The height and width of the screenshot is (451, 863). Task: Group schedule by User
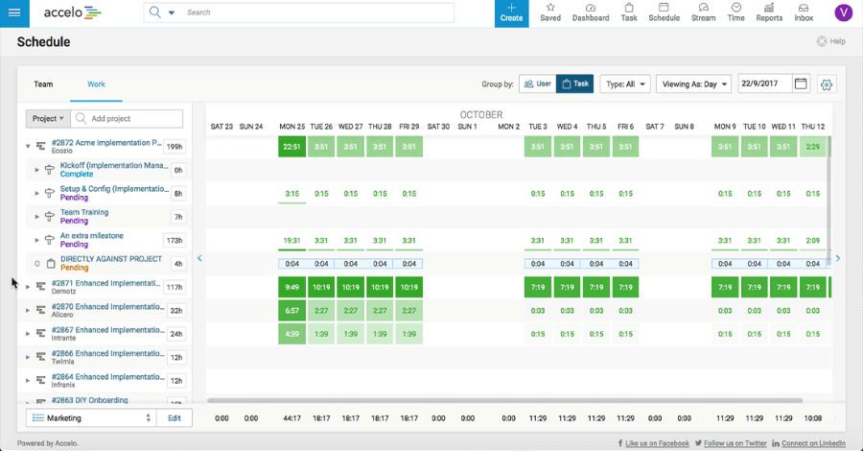click(538, 83)
